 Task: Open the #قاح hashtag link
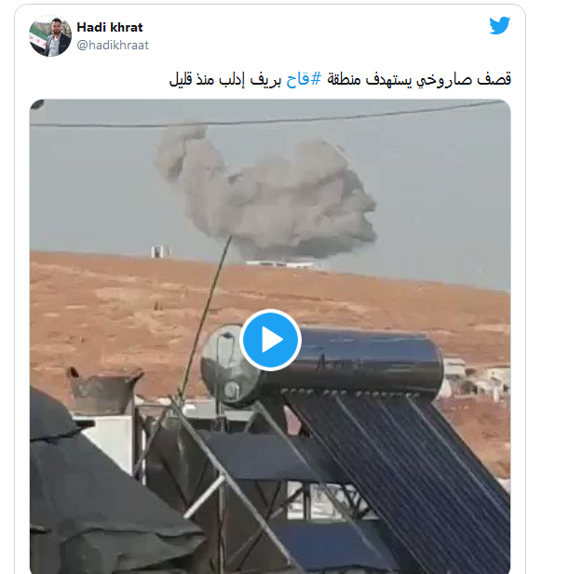click(304, 79)
